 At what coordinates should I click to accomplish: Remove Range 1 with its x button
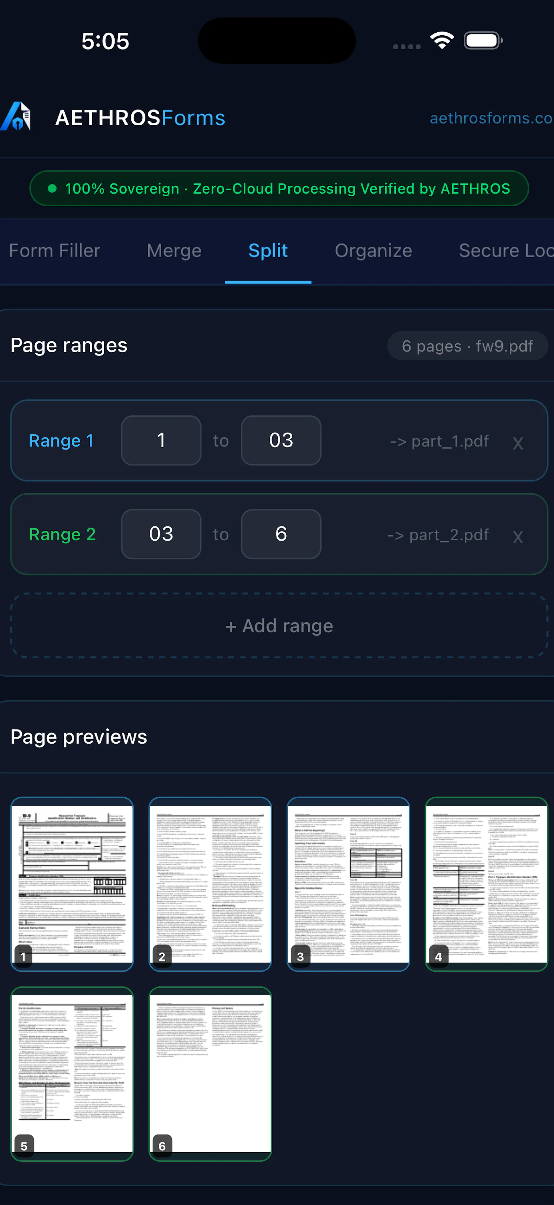coord(518,443)
